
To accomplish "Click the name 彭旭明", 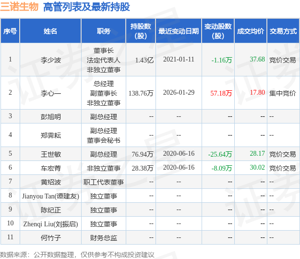I will tap(51, 117).
